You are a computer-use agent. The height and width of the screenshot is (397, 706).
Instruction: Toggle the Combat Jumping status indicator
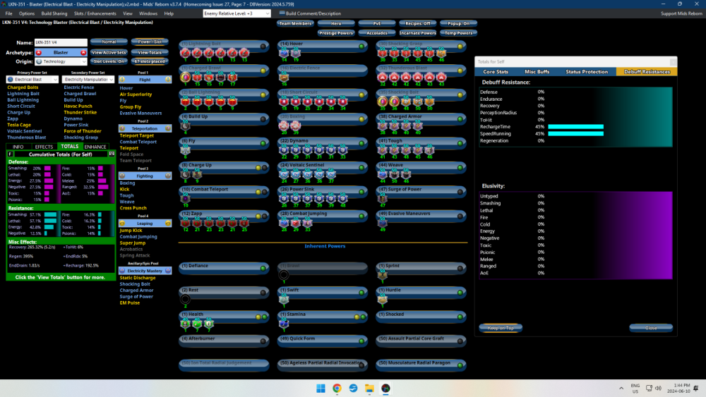[x=361, y=216]
